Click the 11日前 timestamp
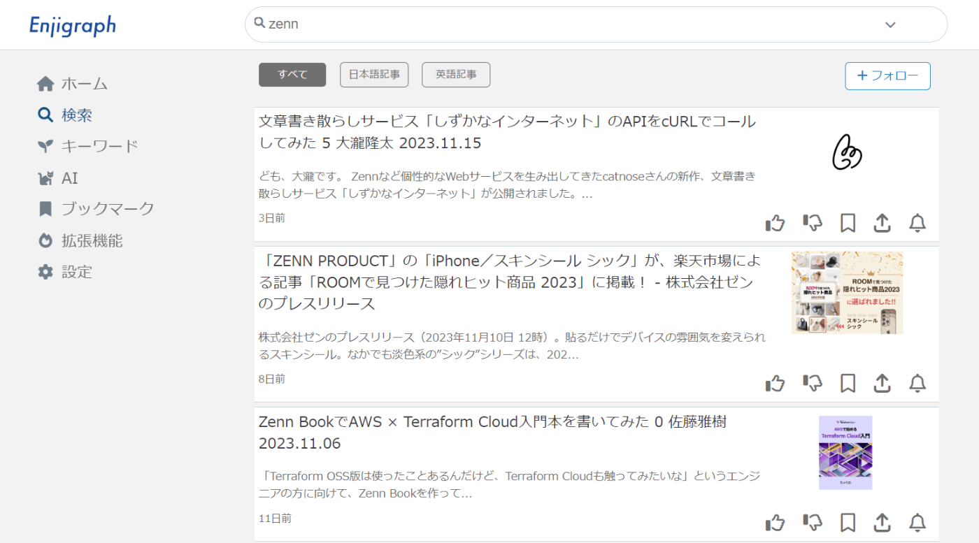The height and width of the screenshot is (543, 979). [275, 519]
